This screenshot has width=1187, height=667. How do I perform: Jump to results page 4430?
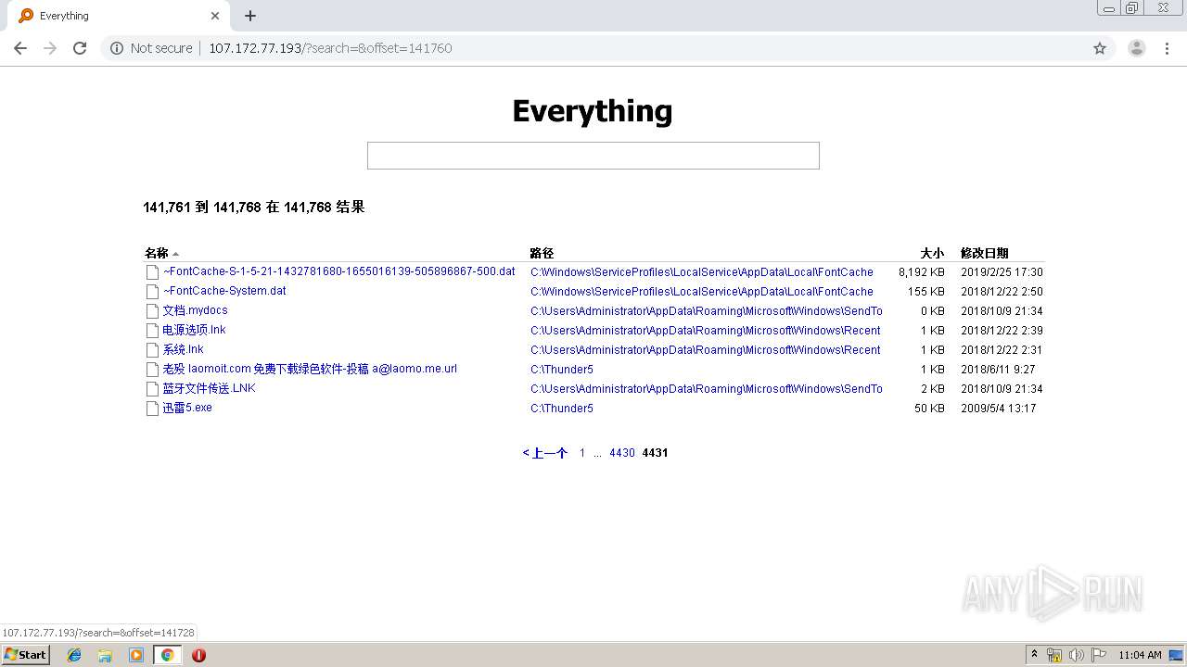(x=622, y=453)
